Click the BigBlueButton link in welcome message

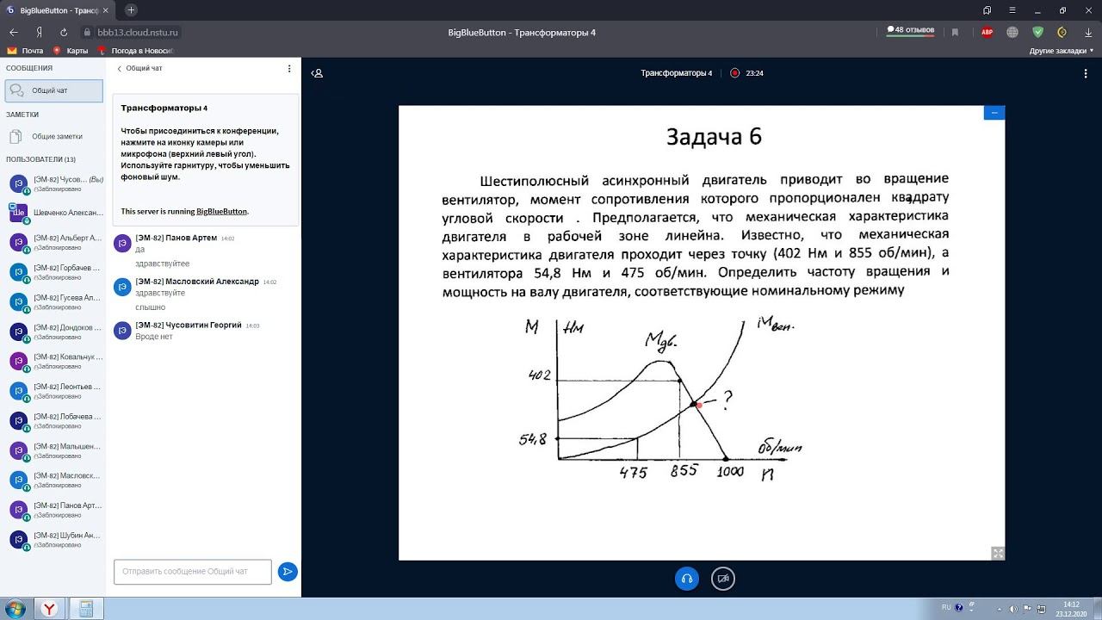tap(221, 211)
